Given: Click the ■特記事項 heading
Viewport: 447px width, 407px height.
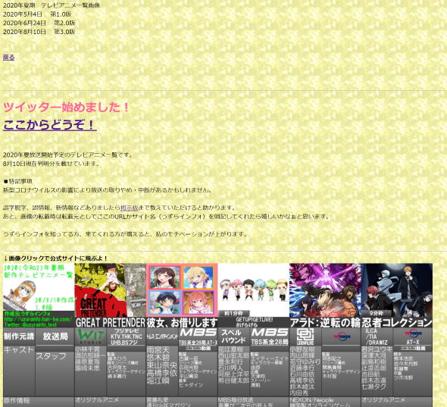Looking at the screenshot, I should tap(17, 181).
